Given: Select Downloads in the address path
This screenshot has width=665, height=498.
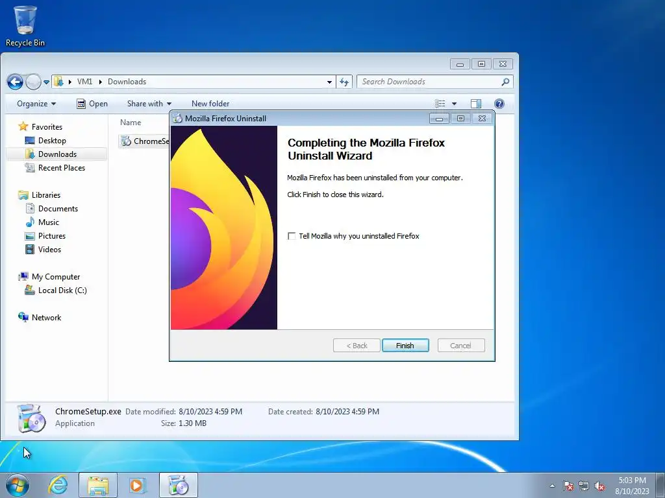Looking at the screenshot, I should click(x=127, y=82).
